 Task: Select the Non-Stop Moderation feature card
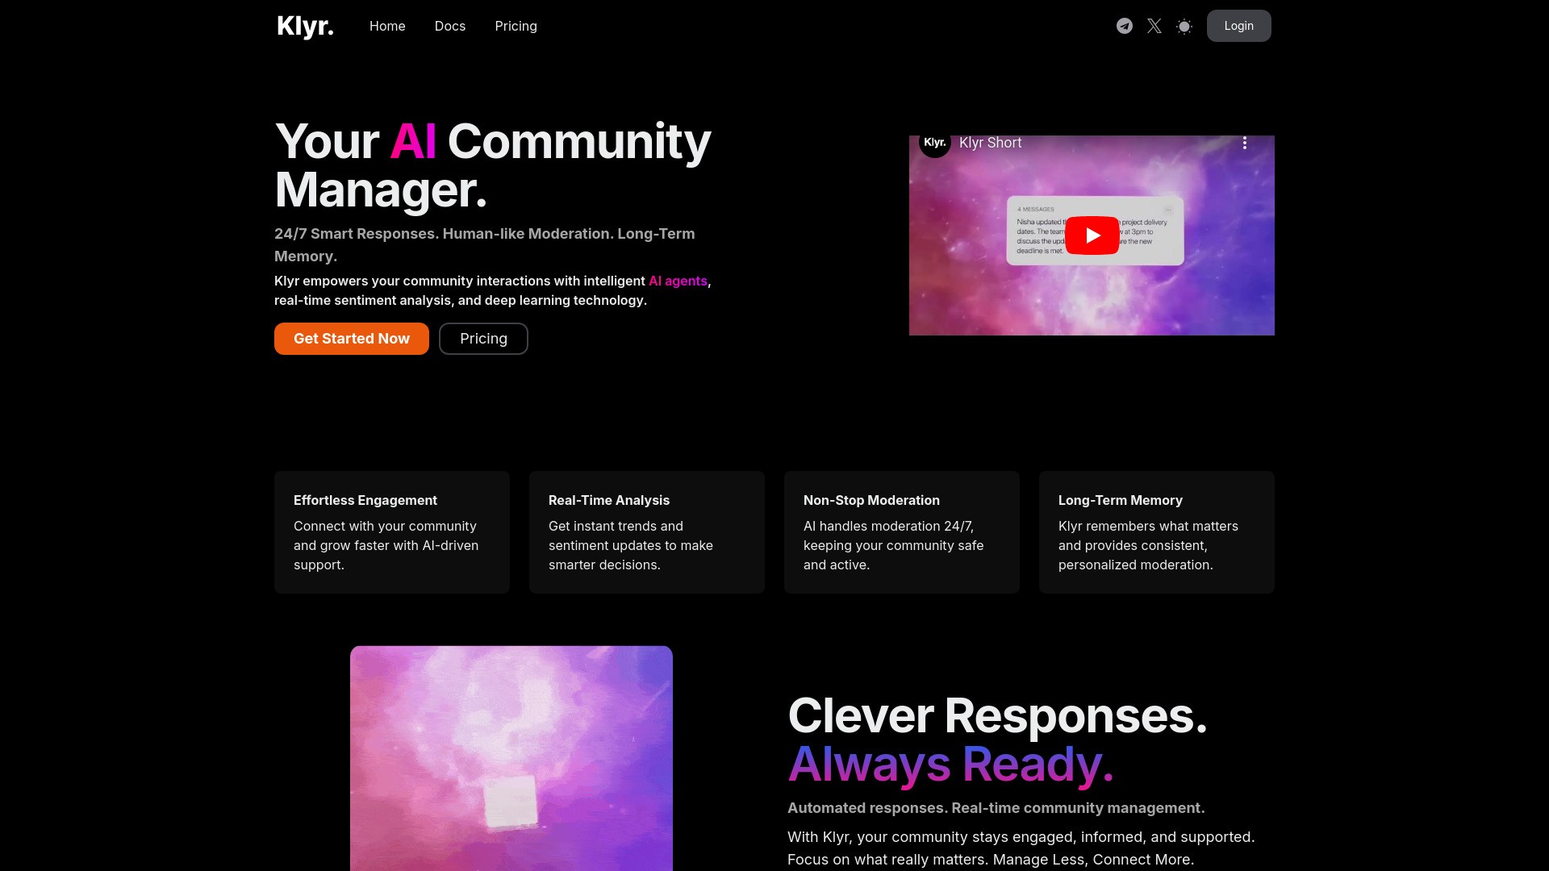(902, 532)
